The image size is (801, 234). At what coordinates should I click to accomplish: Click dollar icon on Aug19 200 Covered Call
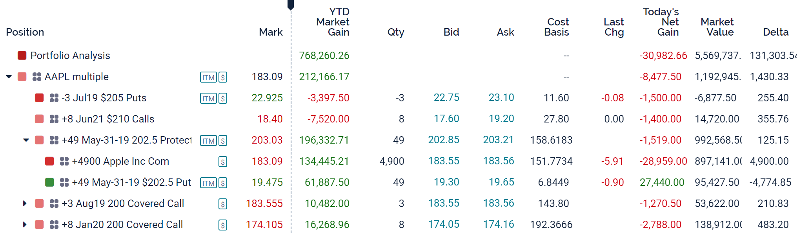223,204
